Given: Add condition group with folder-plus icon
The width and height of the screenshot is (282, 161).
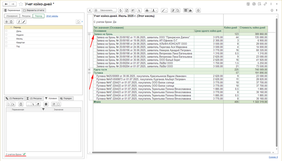Looking at the screenshot, I should pyautogui.click(x=13, y=104).
